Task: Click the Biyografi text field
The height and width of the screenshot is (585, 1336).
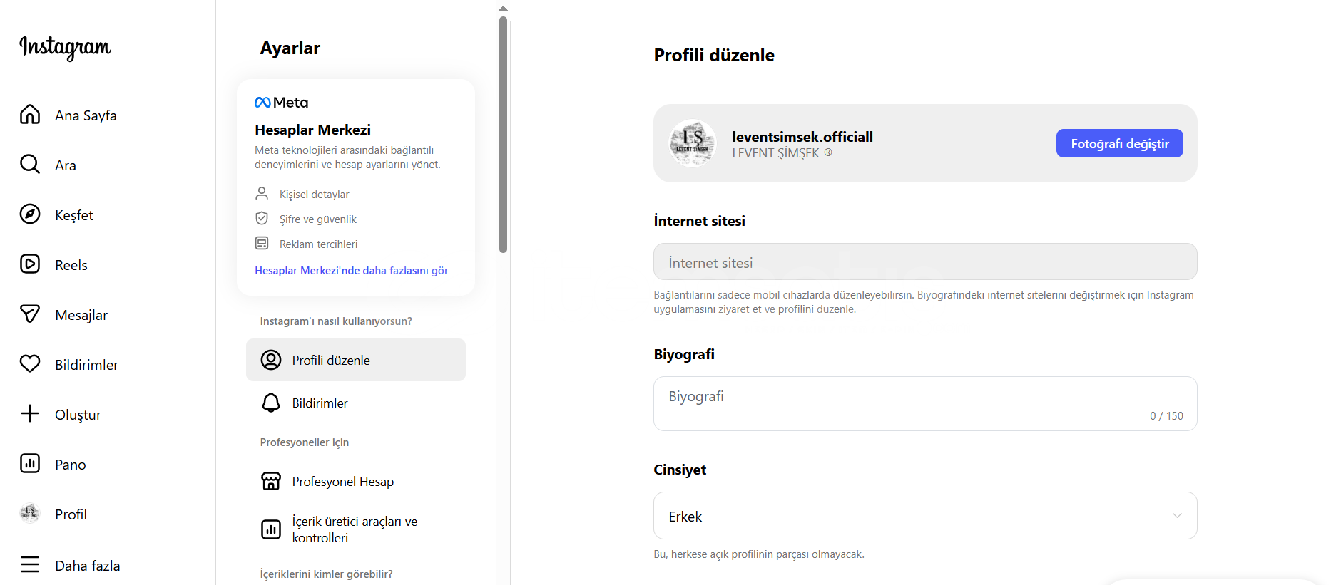Action: tap(924, 403)
